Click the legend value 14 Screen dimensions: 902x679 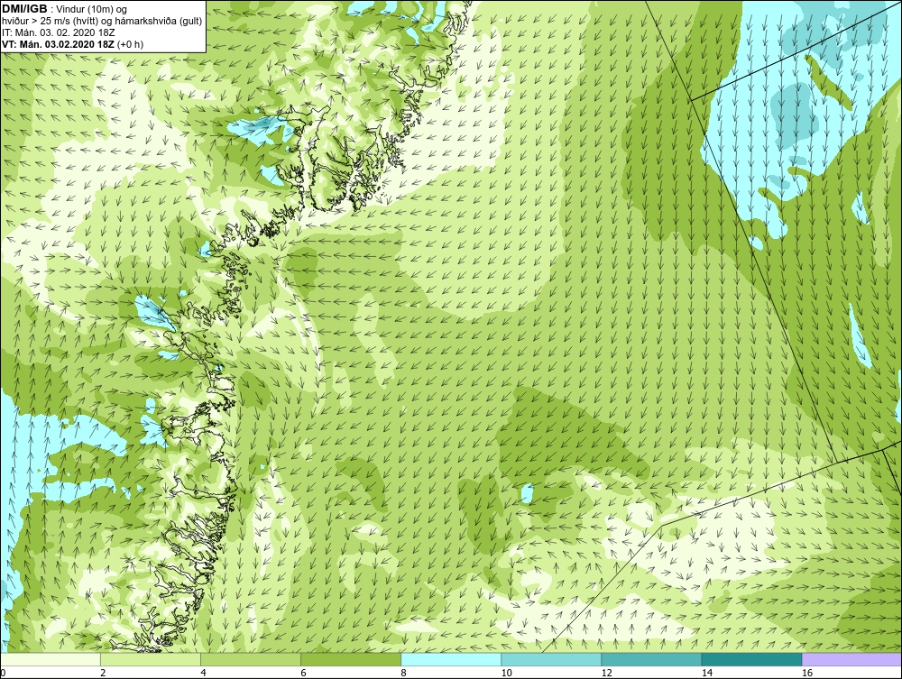point(707,673)
